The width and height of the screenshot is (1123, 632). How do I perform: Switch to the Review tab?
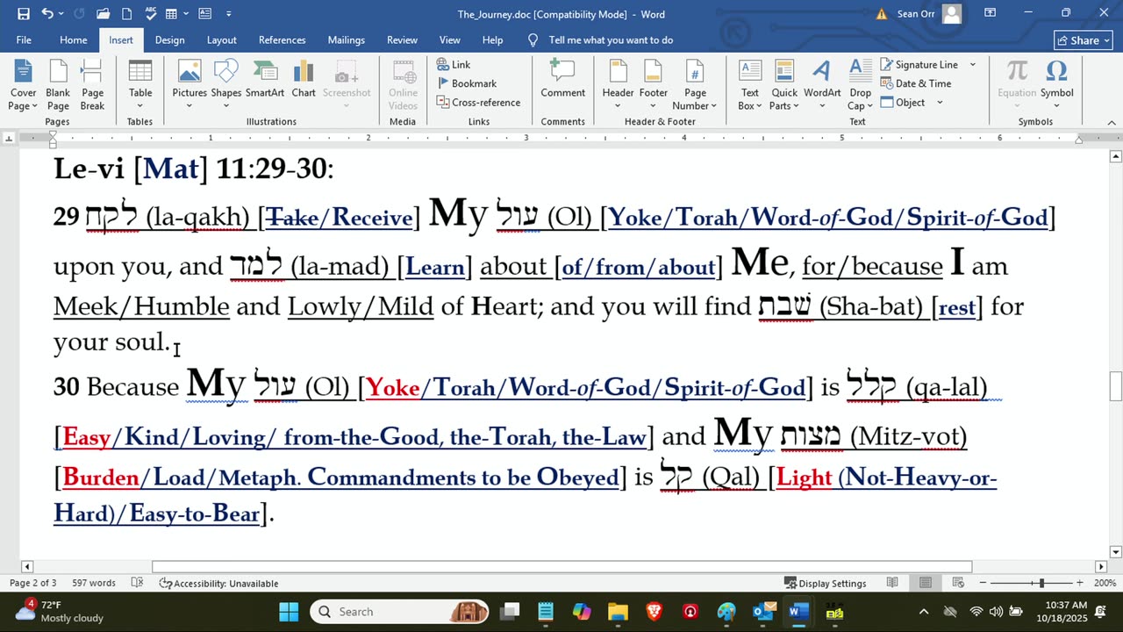[x=402, y=40]
